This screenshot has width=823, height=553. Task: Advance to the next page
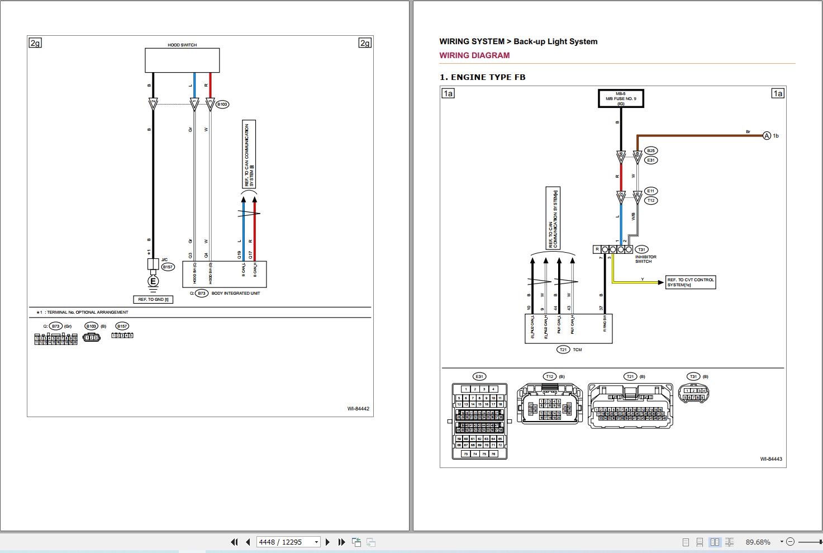(x=328, y=542)
